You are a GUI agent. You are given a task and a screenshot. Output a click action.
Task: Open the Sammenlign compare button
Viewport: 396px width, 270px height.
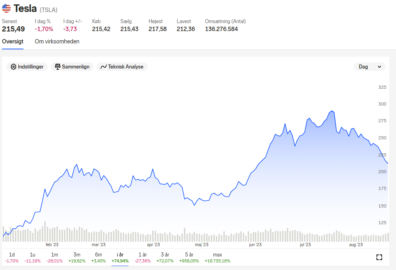[x=72, y=67]
